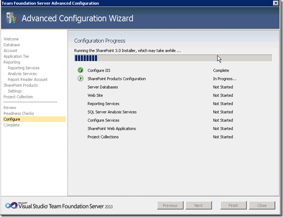
Task: Select the Application Tier step
Action: 17,57
